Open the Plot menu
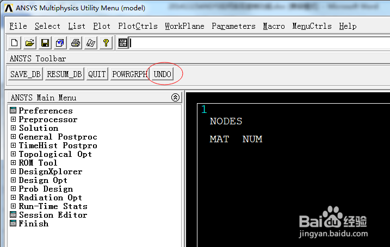The height and width of the screenshot is (247, 390). click(x=102, y=26)
